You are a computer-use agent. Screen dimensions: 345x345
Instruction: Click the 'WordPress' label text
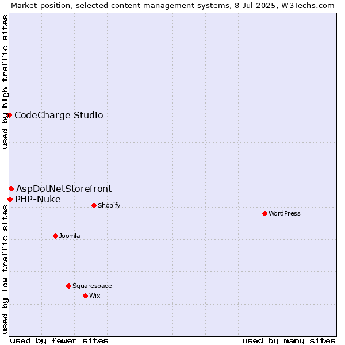[x=284, y=213]
